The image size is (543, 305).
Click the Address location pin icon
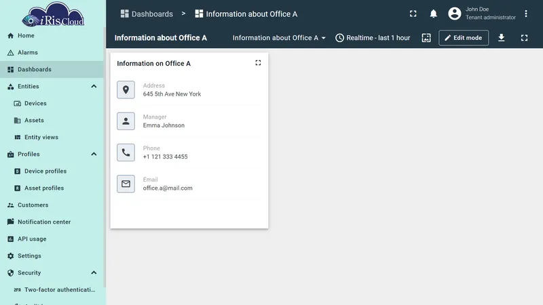(x=126, y=90)
